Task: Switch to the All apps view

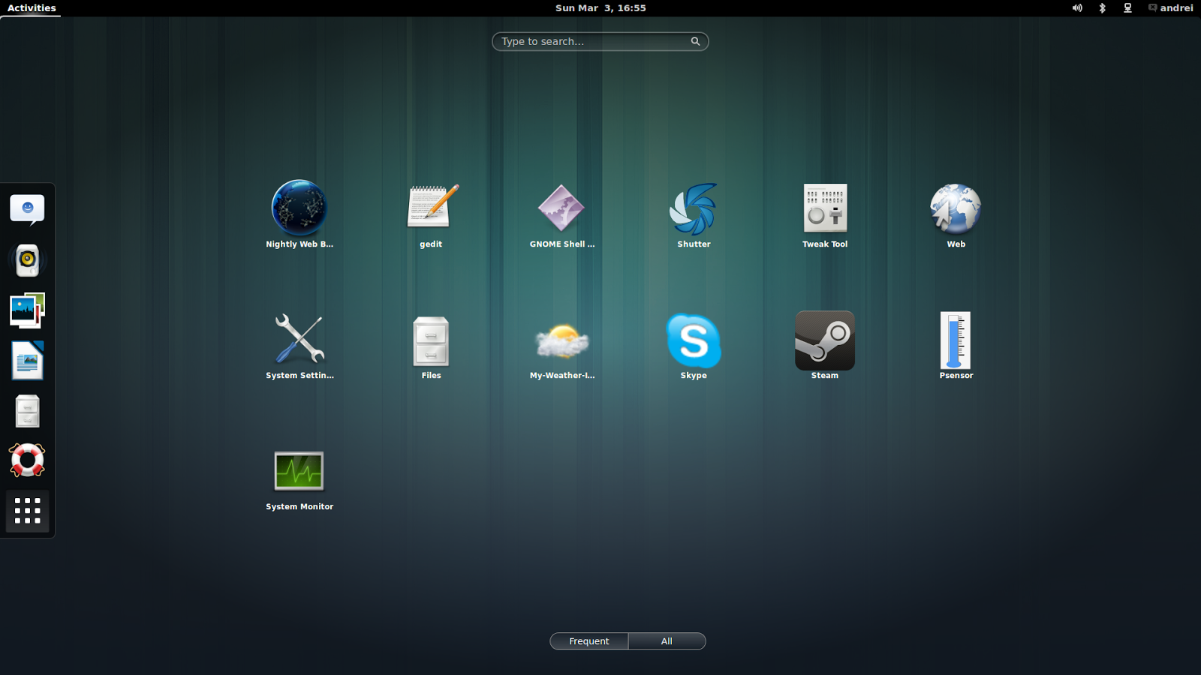Action: [x=667, y=641]
